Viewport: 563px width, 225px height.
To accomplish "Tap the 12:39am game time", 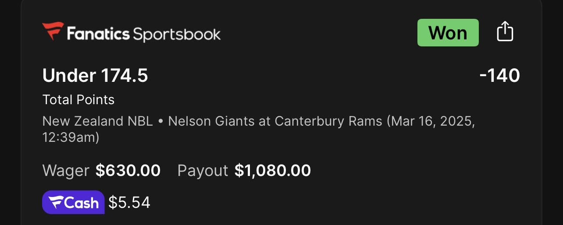I will [x=68, y=137].
